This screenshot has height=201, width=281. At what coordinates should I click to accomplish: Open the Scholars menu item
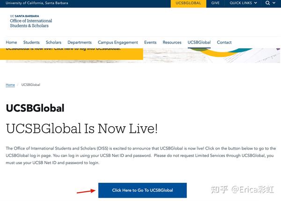click(x=53, y=43)
